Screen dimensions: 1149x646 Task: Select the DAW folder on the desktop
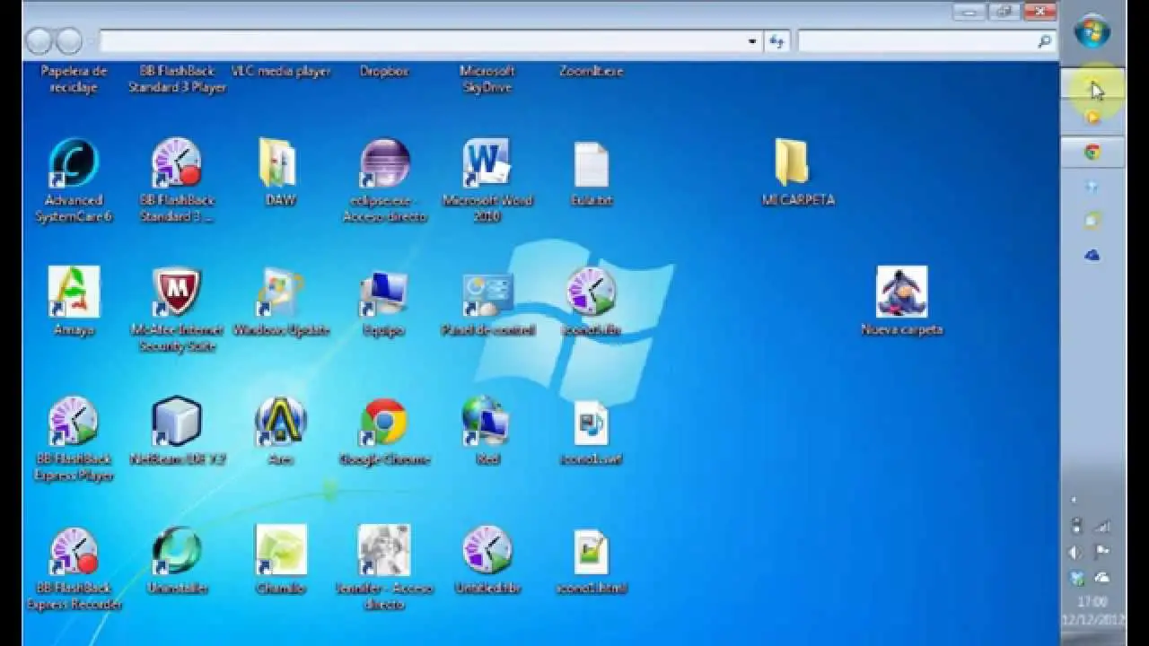coord(280,163)
